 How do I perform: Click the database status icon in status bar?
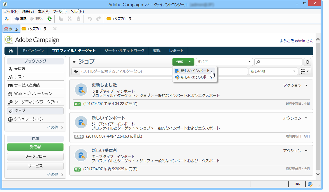pos(310,184)
